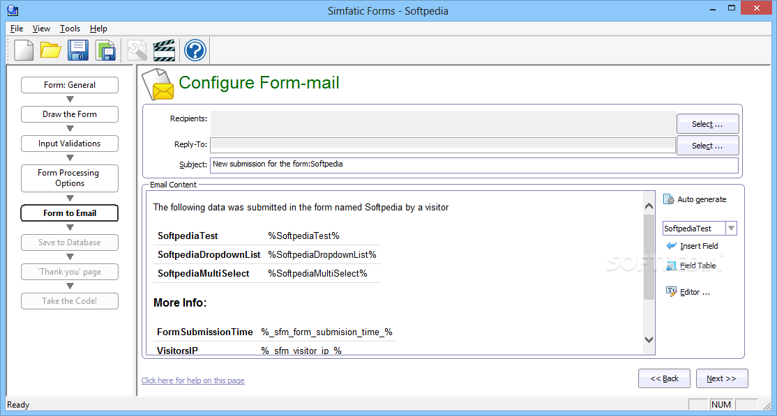
Task: Click the New form toolbar icon
Action: (x=23, y=50)
